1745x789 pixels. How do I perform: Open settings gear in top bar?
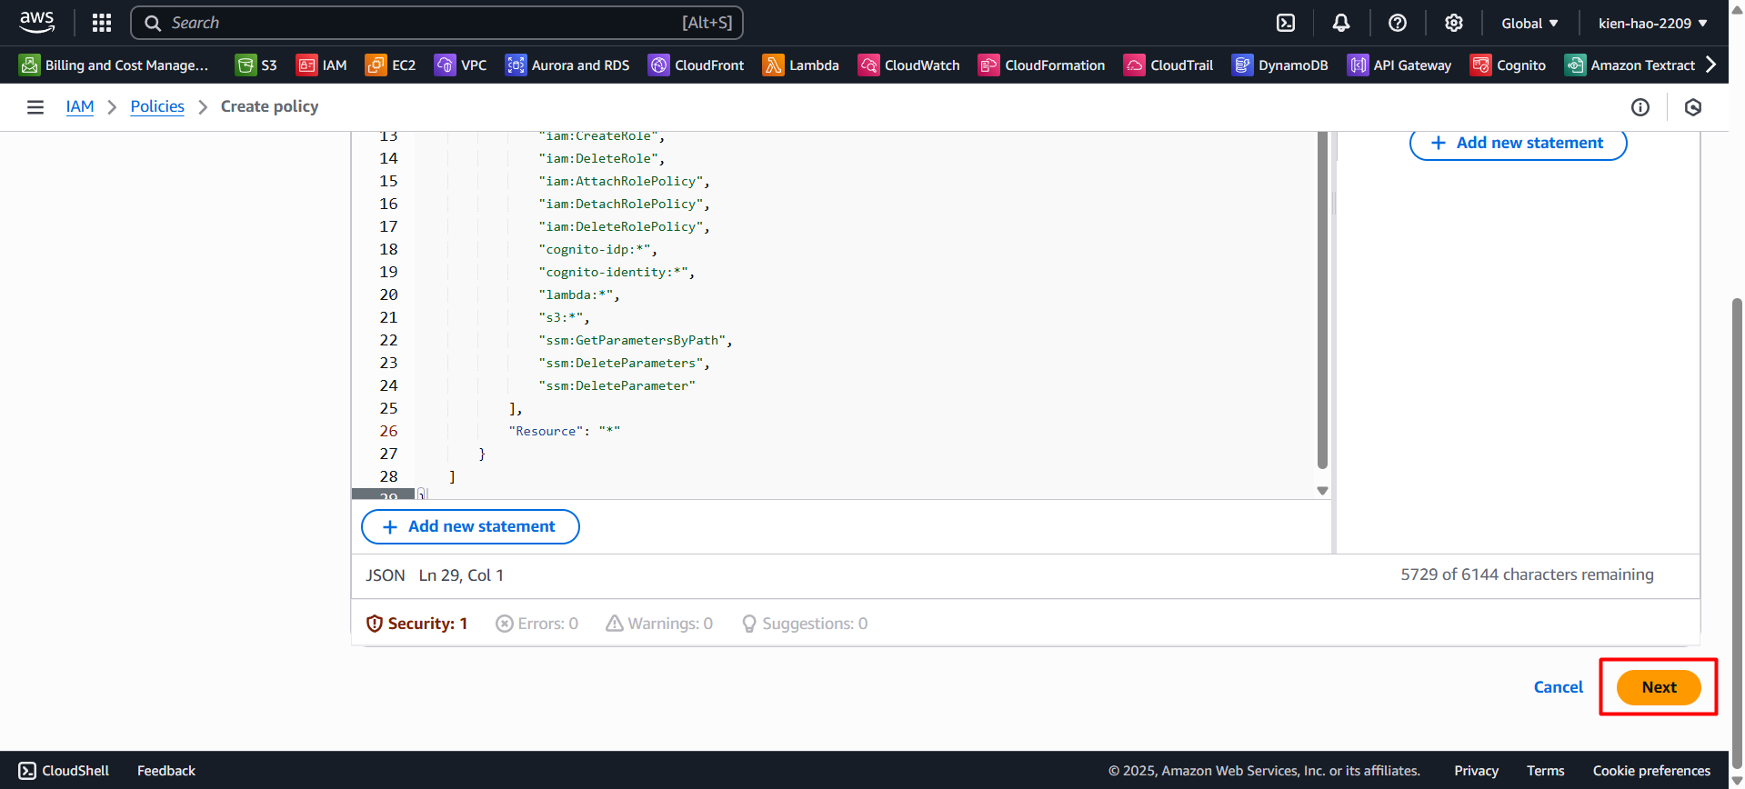(1454, 23)
